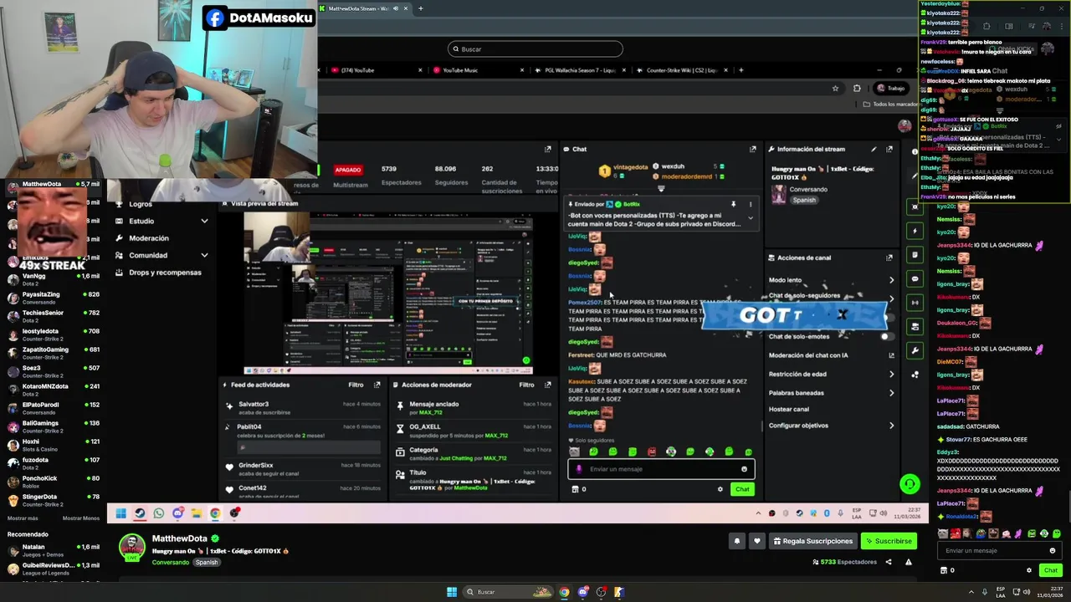Click the shop icon below outer chat input
Image resolution: width=1071 pixels, height=602 pixels.
pos(944,570)
